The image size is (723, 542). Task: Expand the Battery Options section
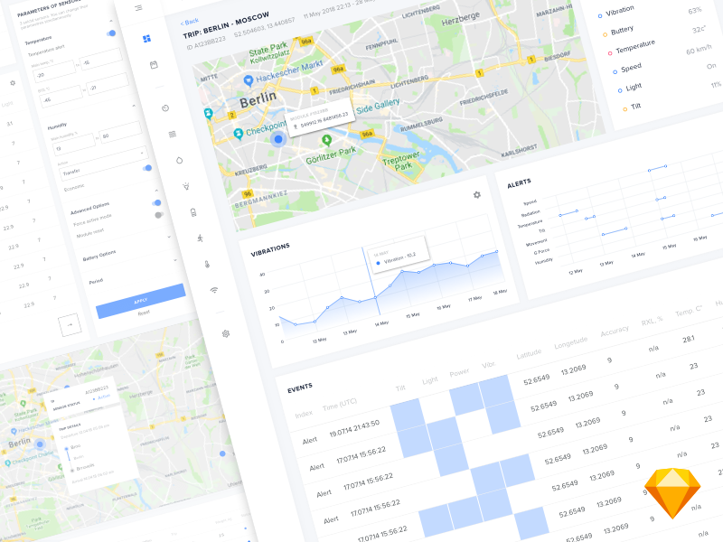(x=169, y=237)
